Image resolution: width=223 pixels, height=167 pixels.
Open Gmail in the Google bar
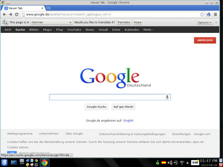pos(103,30)
